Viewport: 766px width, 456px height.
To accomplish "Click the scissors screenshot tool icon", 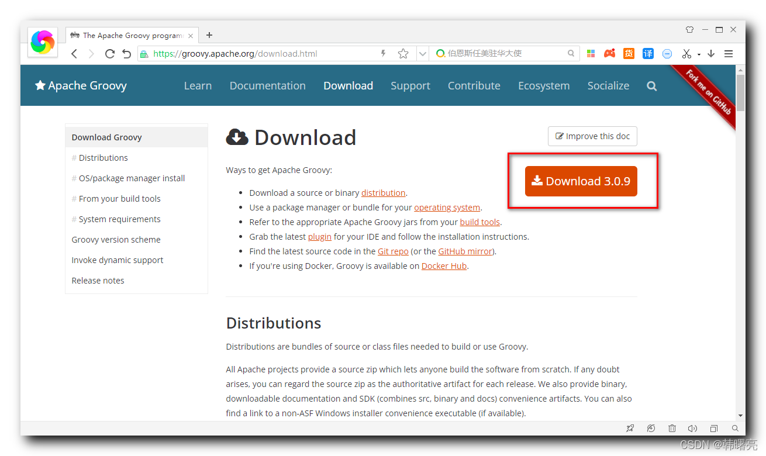I will tap(686, 54).
